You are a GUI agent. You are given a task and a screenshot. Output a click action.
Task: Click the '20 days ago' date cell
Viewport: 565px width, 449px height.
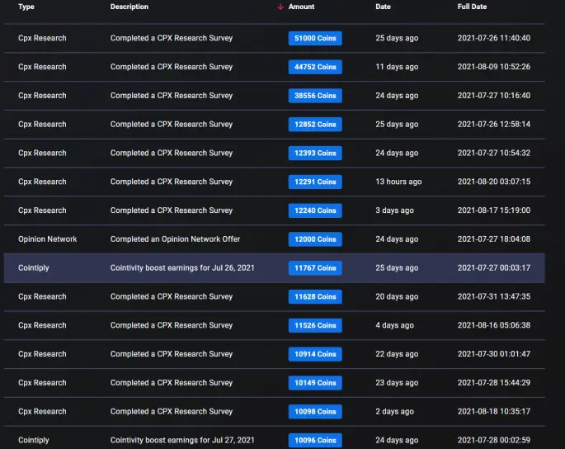pyautogui.click(x=397, y=296)
